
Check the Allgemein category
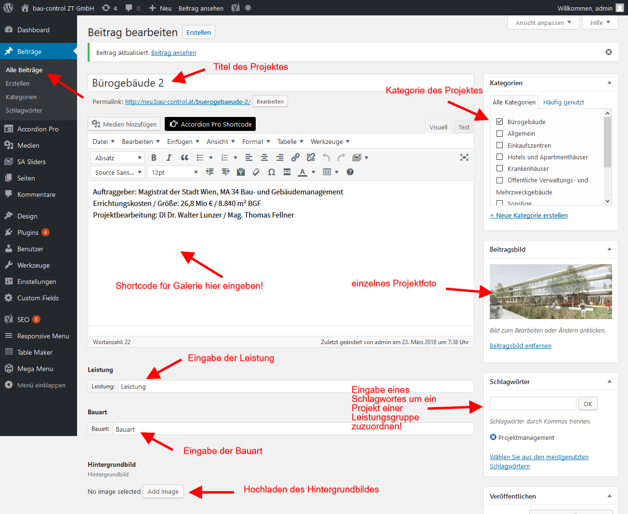499,133
